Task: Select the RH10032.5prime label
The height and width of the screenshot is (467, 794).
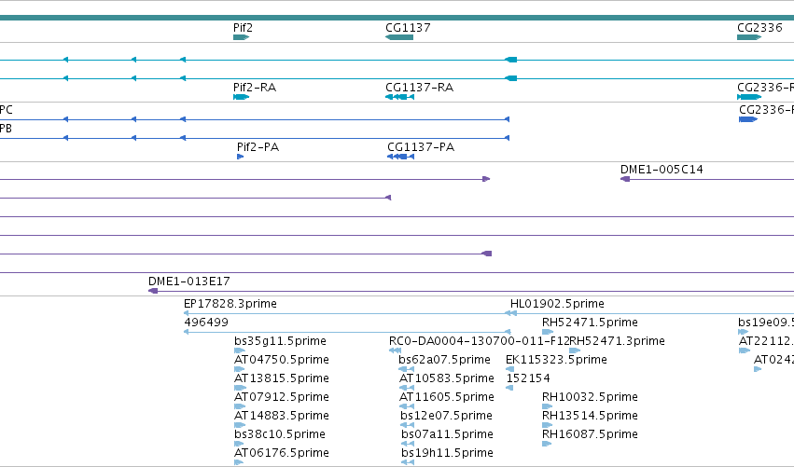Action: point(590,397)
